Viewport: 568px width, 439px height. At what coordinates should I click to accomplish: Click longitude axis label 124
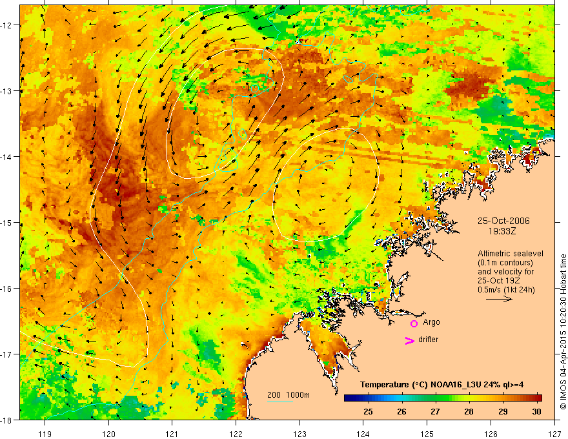363,434
